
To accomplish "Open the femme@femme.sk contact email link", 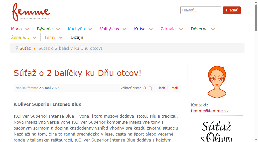I will [x=210, y=111].
